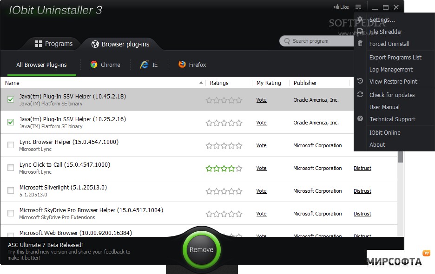This screenshot has height=274, width=435.
Task: Sort by Name column sort arrow
Action: 201,83
